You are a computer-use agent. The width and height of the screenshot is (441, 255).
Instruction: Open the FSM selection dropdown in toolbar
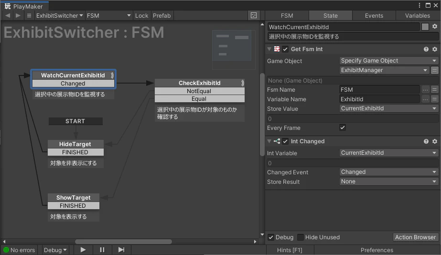coord(109,15)
